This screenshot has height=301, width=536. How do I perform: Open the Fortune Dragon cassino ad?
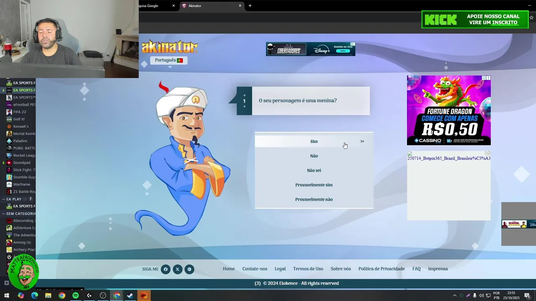click(x=448, y=110)
